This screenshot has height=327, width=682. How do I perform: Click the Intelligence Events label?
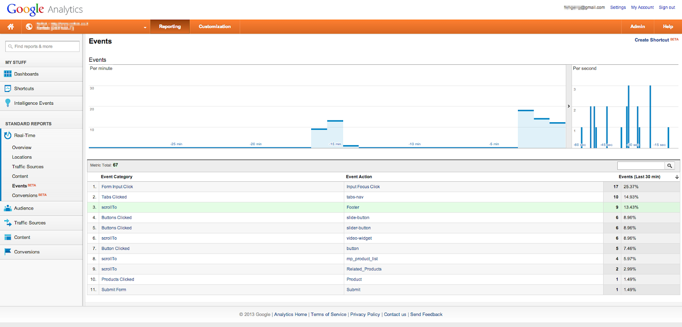(34, 103)
